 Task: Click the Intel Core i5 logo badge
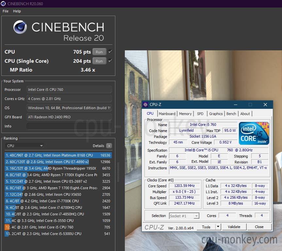click(x=254, y=133)
